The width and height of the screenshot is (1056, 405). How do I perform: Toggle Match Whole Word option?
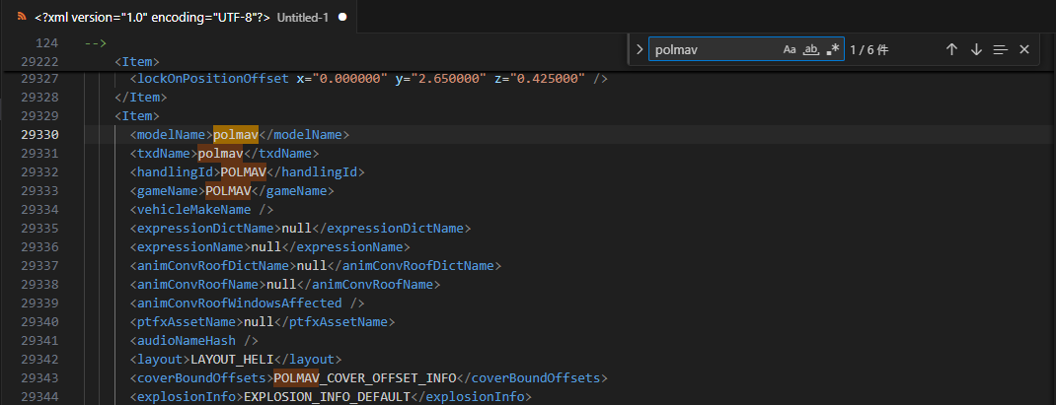(811, 49)
